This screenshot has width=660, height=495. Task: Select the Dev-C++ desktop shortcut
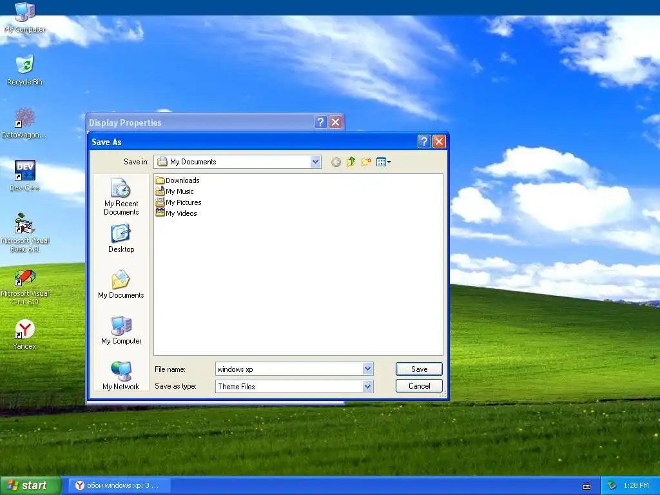pos(25,176)
